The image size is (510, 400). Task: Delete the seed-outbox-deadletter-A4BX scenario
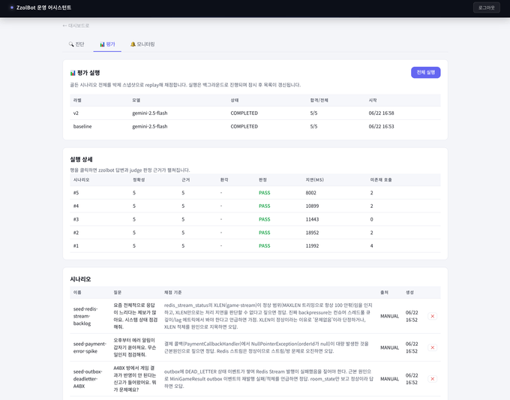coord(432,379)
